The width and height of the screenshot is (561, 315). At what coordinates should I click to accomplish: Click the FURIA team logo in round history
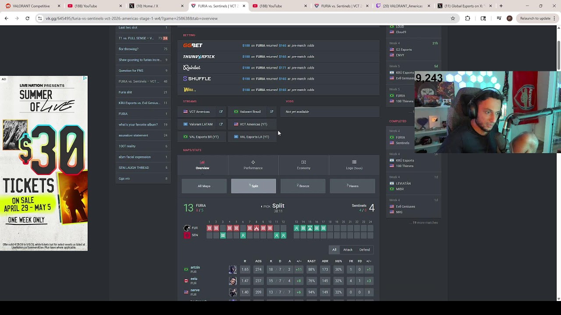pyautogui.click(x=187, y=228)
